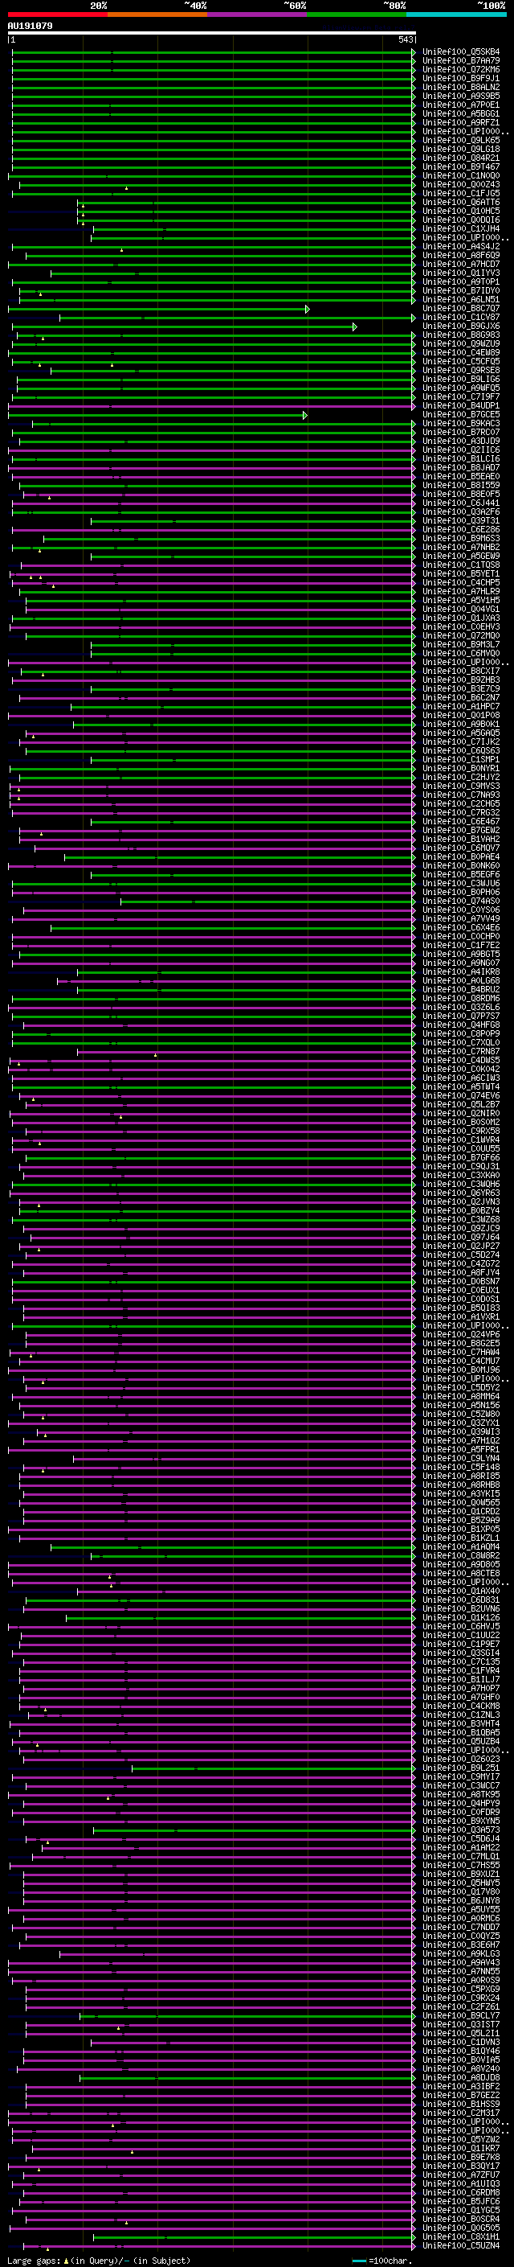Select the UniRef100_Q2IIC6 label
The width and height of the screenshot is (514, 2267).
460,450
